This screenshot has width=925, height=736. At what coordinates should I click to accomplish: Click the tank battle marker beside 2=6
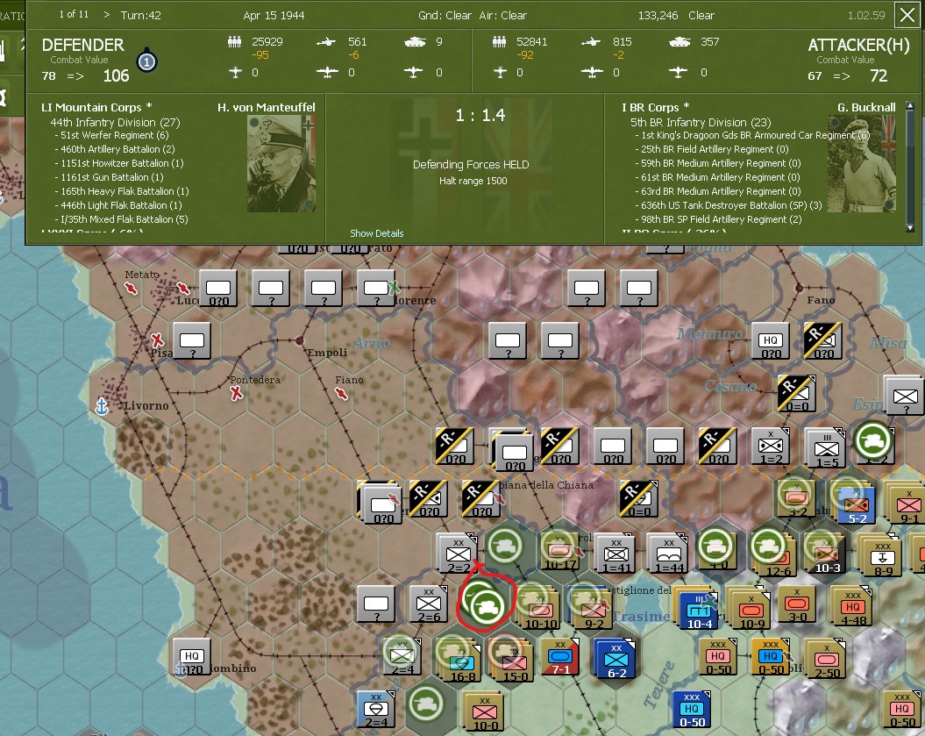(x=486, y=605)
